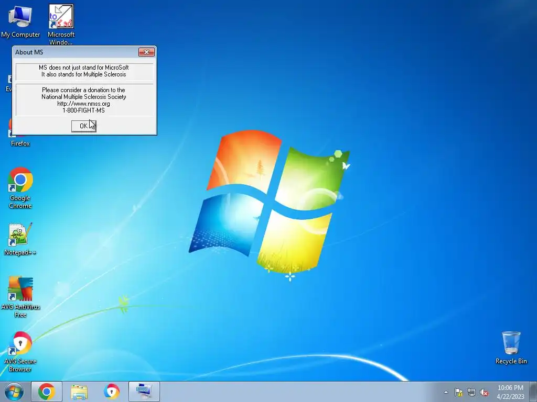Open the clock showing 10:06 PM

point(510,392)
